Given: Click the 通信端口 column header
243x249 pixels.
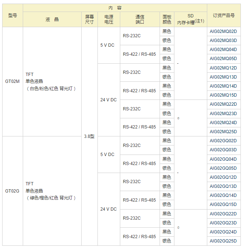Looking at the screenshot, I should coord(140,19).
